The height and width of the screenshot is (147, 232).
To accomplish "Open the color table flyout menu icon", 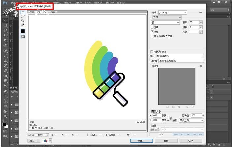I will tap(200, 66).
